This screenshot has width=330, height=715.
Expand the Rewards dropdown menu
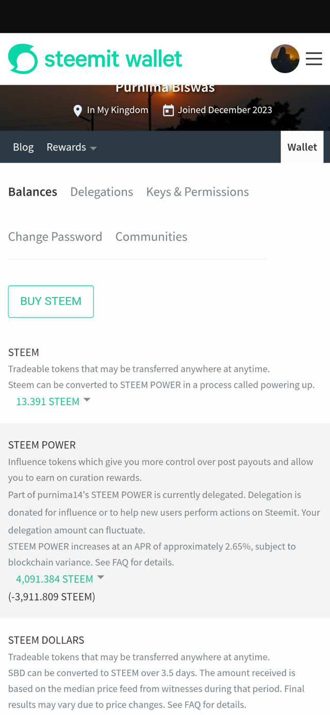tap(71, 147)
